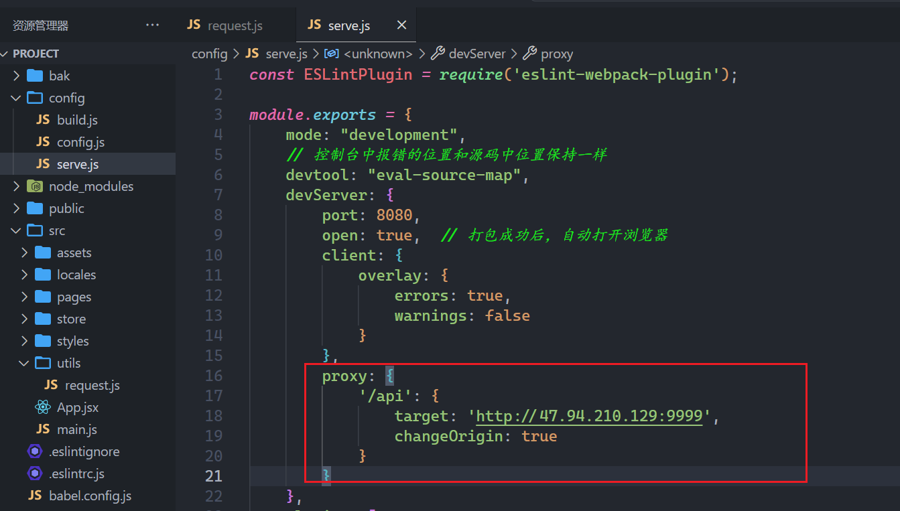Viewport: 900px width, 511px height.
Task: Switch to the request.js tab
Action: click(235, 25)
